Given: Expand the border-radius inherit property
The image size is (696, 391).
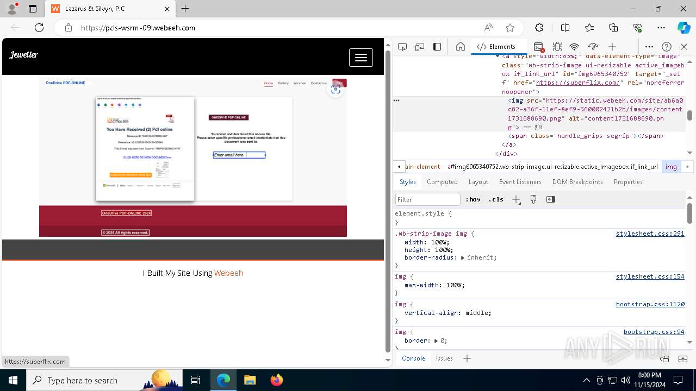Looking at the screenshot, I should pyautogui.click(x=463, y=257).
